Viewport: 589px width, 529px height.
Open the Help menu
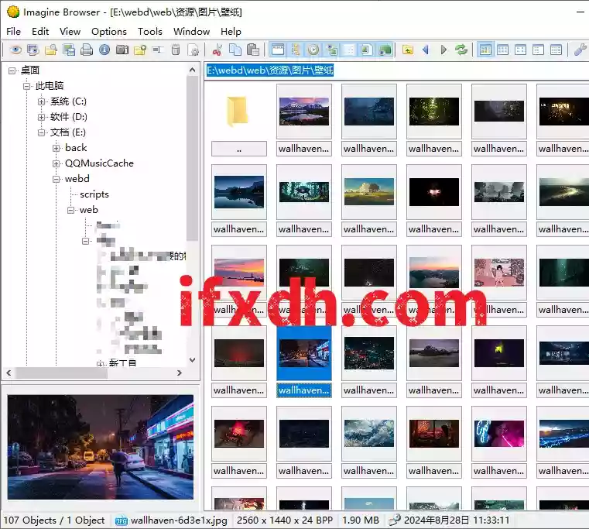[x=231, y=31]
